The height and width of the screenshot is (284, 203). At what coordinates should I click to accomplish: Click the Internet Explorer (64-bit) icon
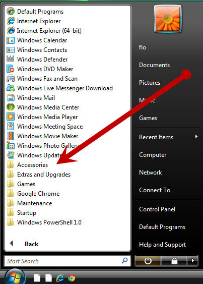coord(11,31)
